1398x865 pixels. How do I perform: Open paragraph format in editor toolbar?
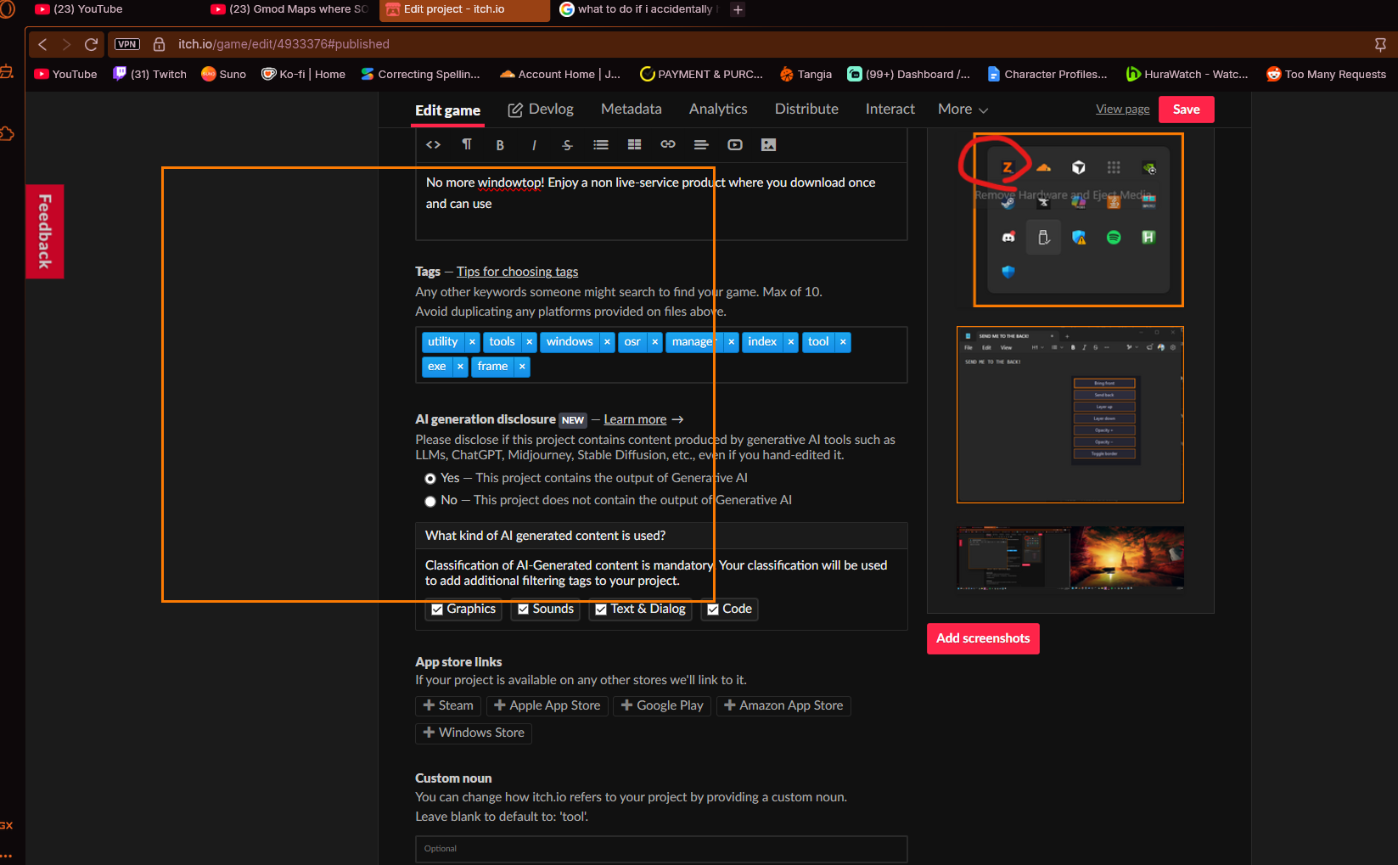(467, 145)
